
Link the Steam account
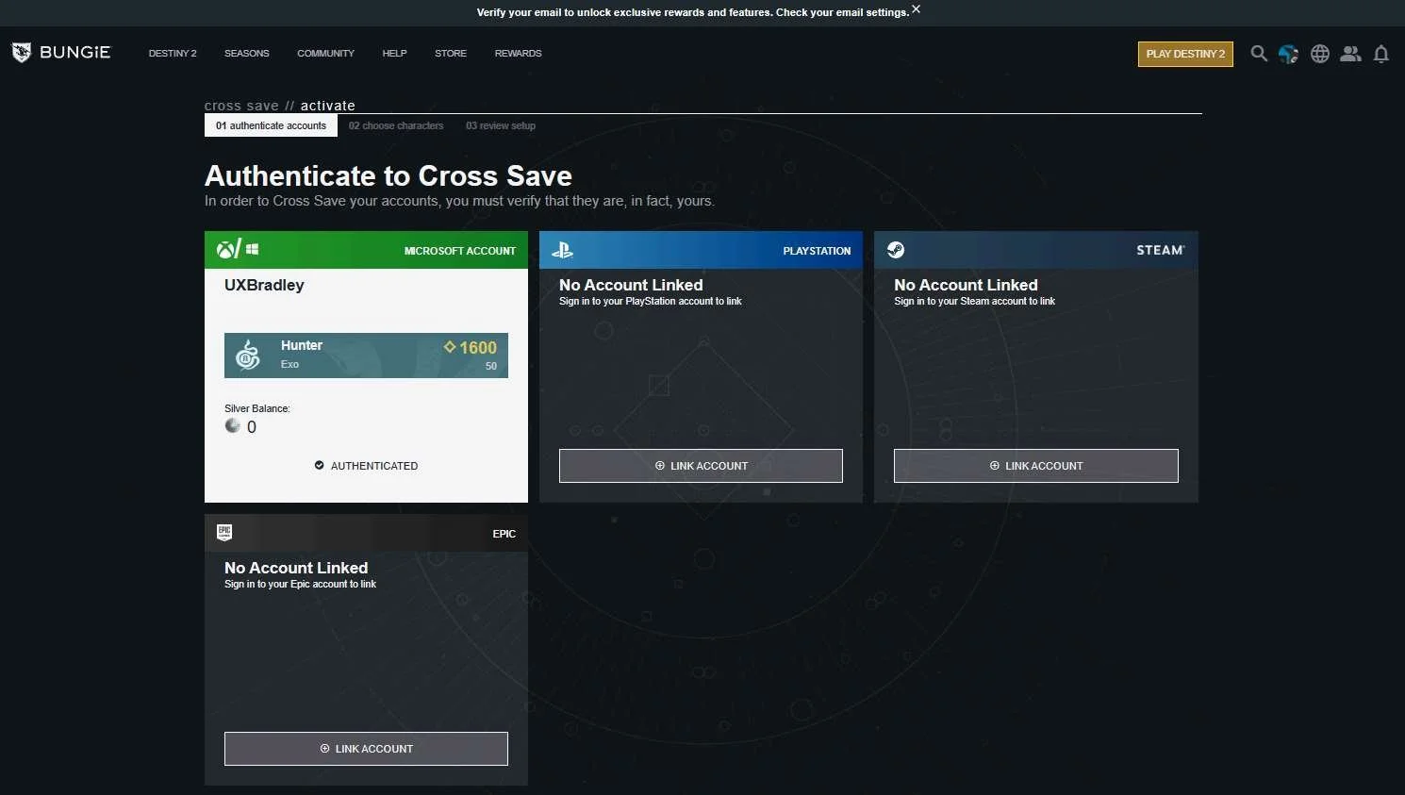pos(1036,466)
